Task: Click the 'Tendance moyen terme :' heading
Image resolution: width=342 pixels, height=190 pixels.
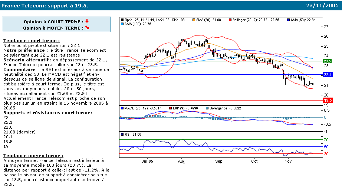Action: [x=33, y=156]
